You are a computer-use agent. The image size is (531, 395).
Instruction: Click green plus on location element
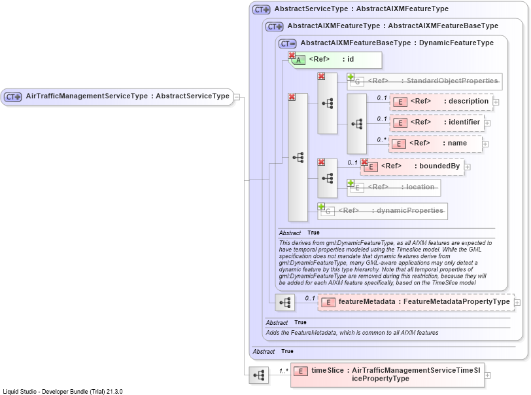pos(351,183)
